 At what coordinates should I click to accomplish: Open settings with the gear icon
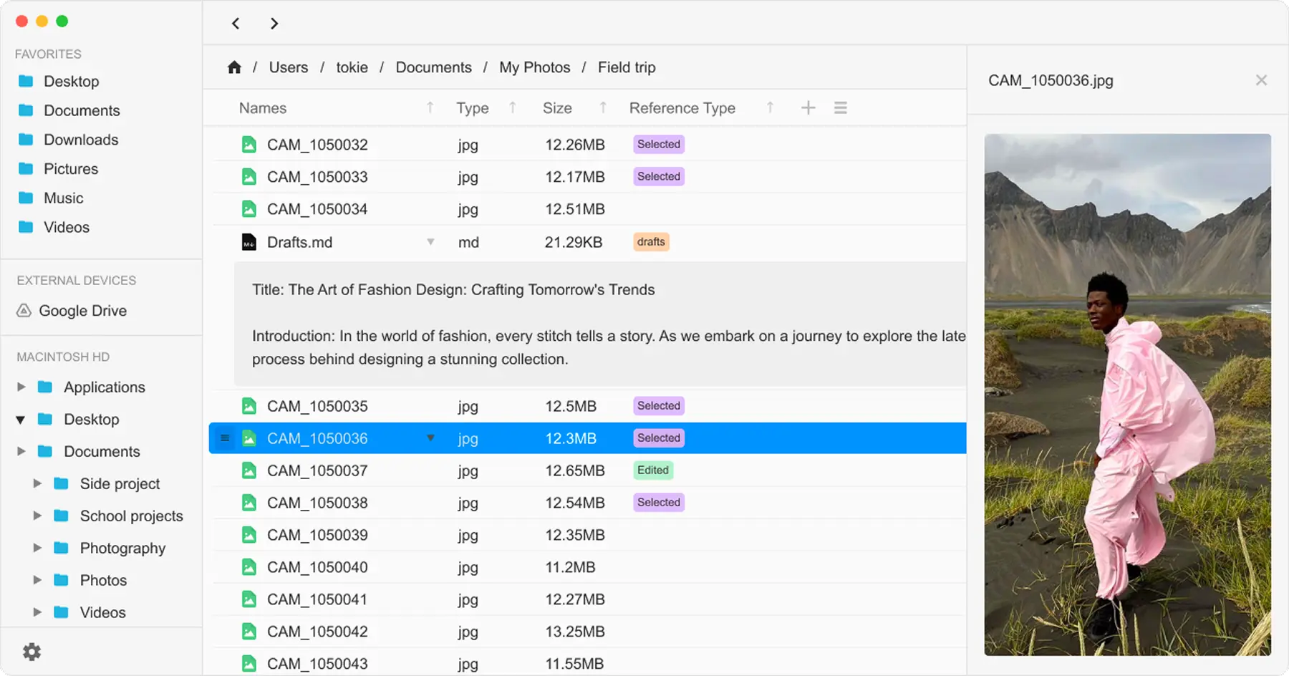tap(32, 652)
